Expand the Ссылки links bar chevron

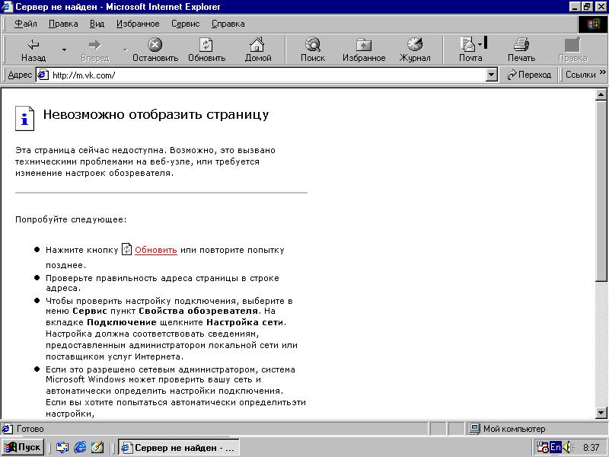[x=601, y=74]
